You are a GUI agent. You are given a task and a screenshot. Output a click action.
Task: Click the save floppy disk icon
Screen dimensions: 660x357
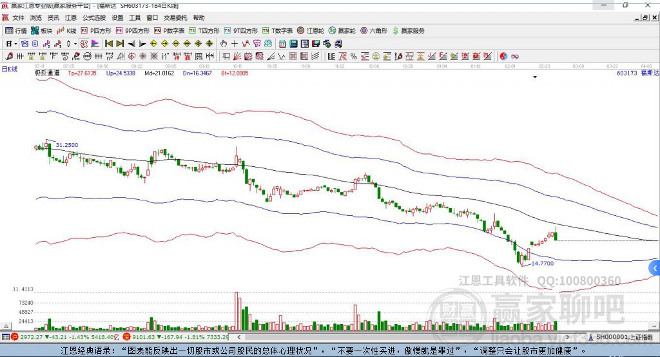pyautogui.click(x=316, y=44)
